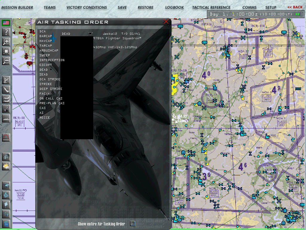Pick ON CALL CAS mission type
The height and width of the screenshot is (230, 306).
point(51,99)
